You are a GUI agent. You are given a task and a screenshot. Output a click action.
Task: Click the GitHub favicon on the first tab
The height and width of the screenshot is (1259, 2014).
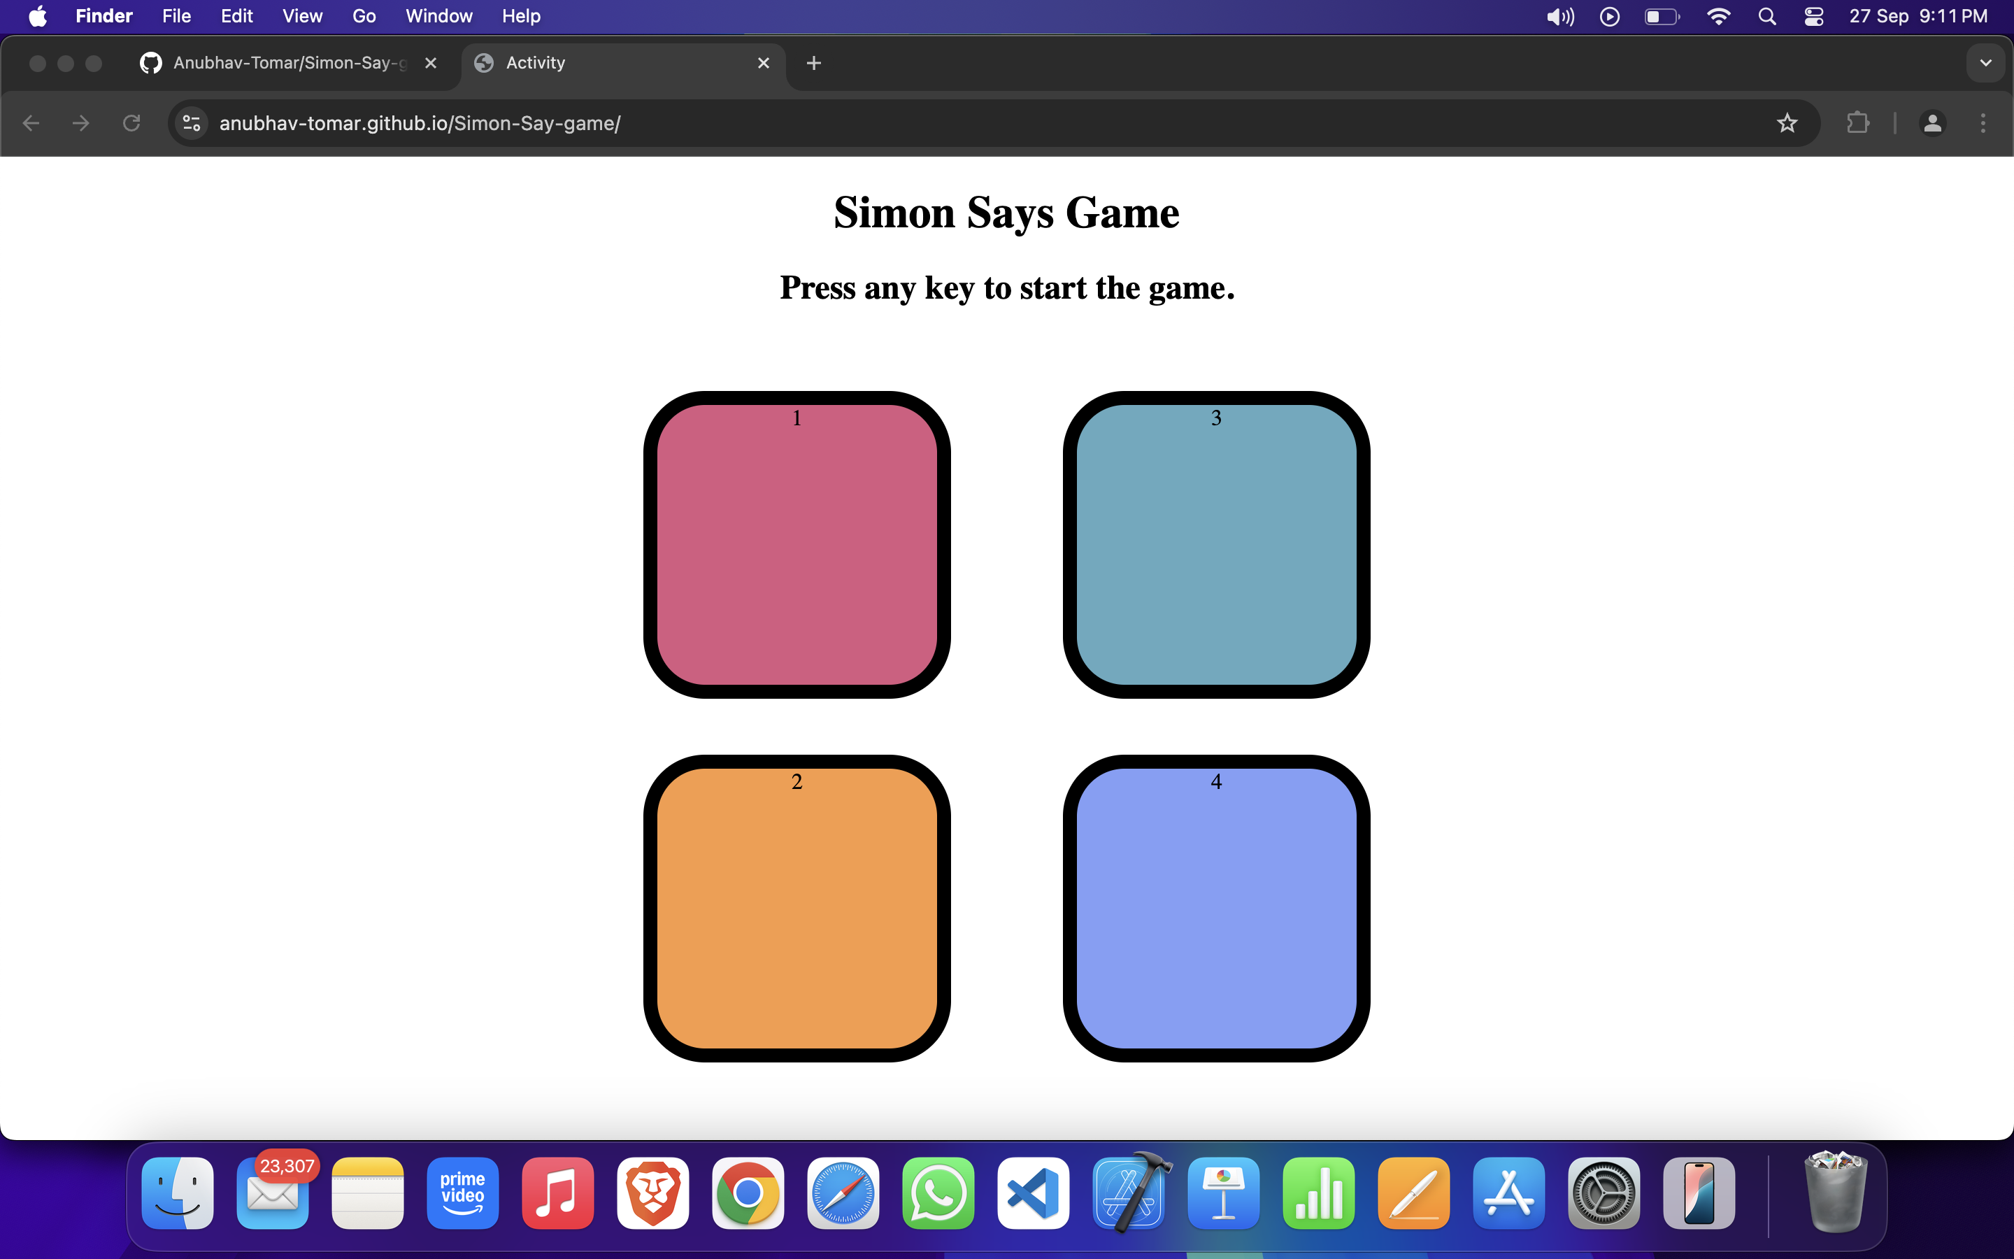150,62
